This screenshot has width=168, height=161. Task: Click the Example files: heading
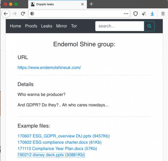click(34, 126)
